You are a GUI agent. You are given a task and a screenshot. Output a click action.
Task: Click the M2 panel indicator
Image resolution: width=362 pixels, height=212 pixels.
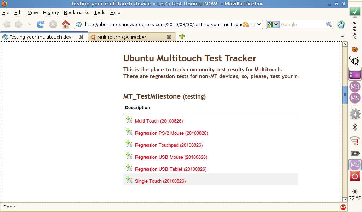click(355, 165)
